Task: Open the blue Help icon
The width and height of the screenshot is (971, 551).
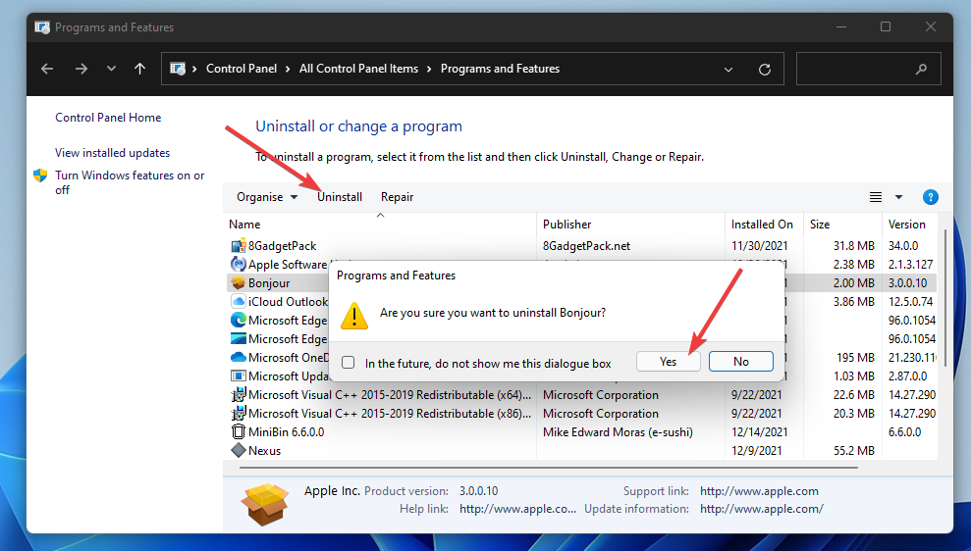Action: (x=930, y=197)
